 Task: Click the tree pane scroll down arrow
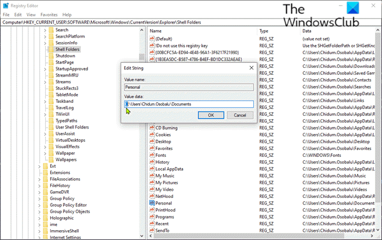(142, 236)
